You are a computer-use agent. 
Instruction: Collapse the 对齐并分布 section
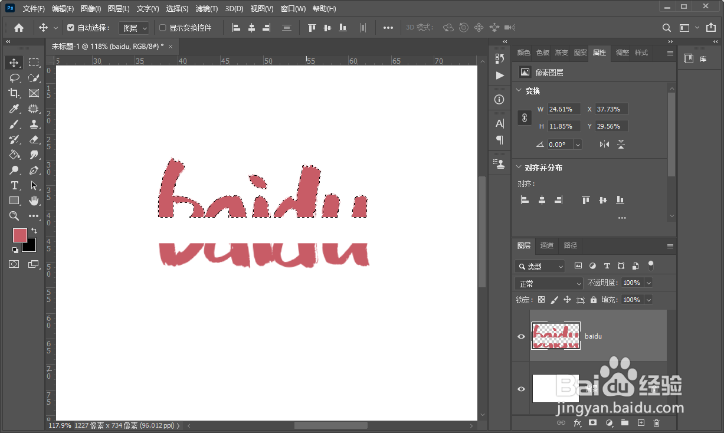[519, 168]
